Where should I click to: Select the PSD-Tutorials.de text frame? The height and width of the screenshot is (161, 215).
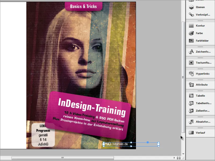[x=116, y=144]
